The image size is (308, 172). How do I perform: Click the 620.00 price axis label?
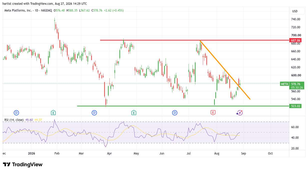coord(296,67)
